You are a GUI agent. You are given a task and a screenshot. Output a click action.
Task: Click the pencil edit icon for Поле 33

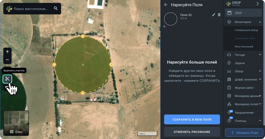tap(214, 15)
